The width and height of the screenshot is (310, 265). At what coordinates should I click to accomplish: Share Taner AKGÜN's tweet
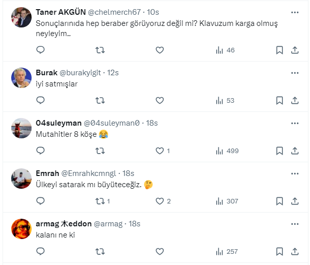click(295, 50)
